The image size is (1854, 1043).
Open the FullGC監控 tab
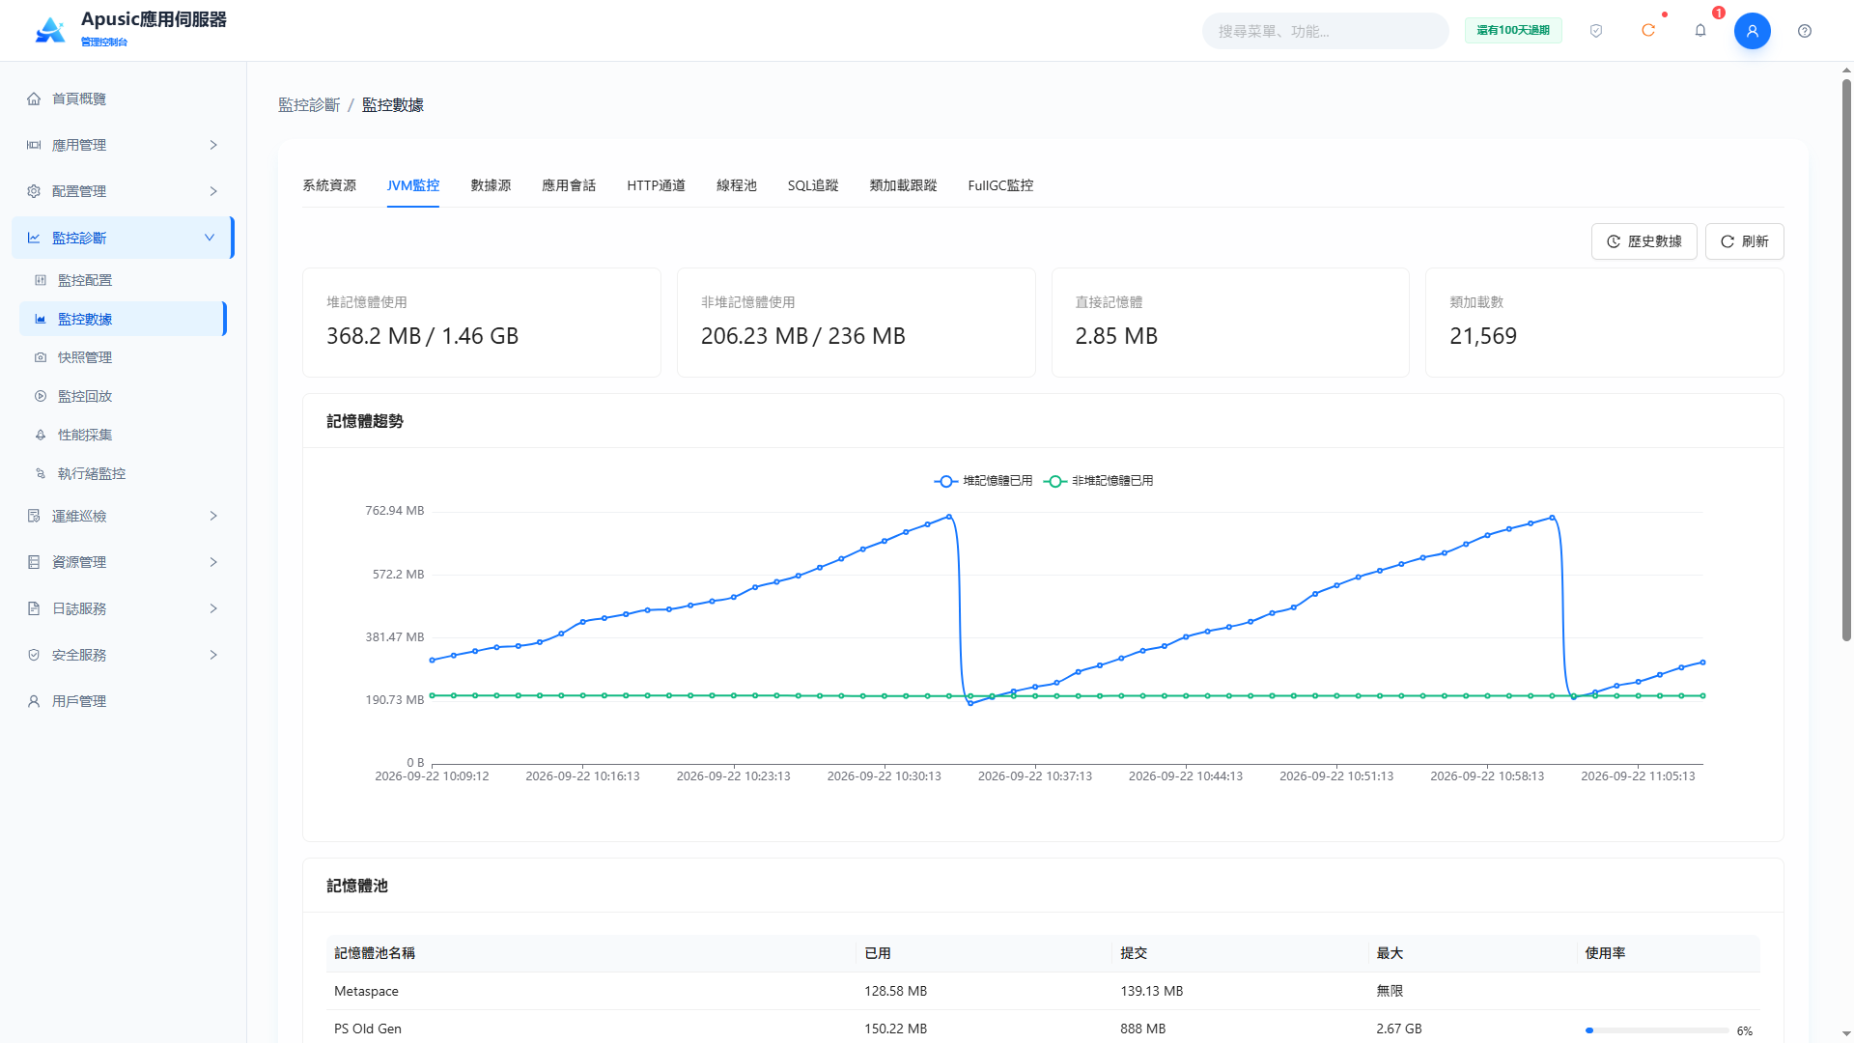tap(1000, 185)
